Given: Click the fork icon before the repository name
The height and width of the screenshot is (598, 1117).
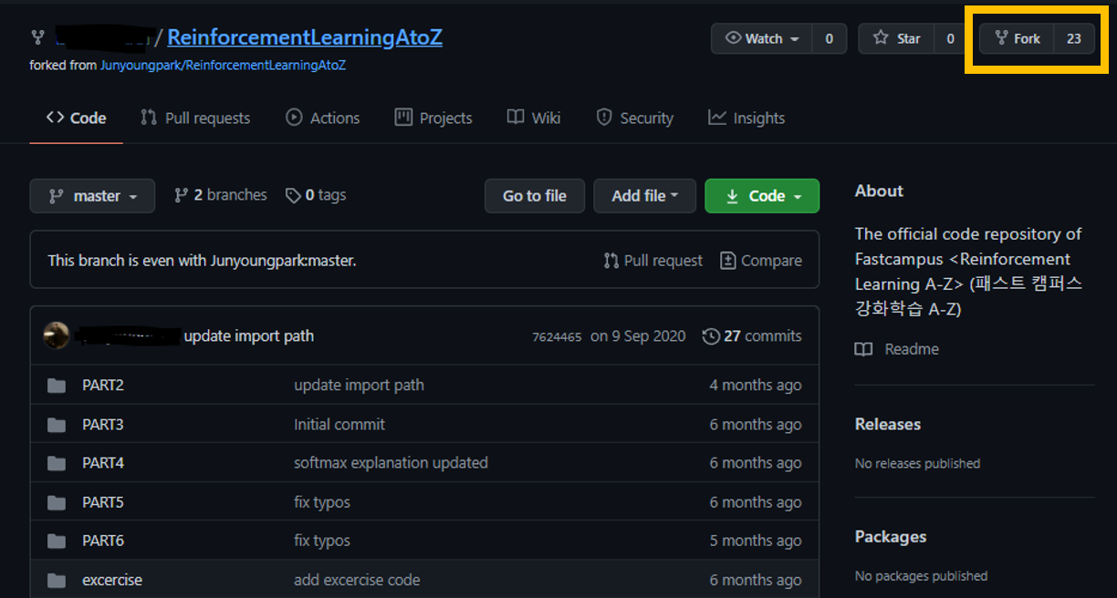Looking at the screenshot, I should 37,37.
